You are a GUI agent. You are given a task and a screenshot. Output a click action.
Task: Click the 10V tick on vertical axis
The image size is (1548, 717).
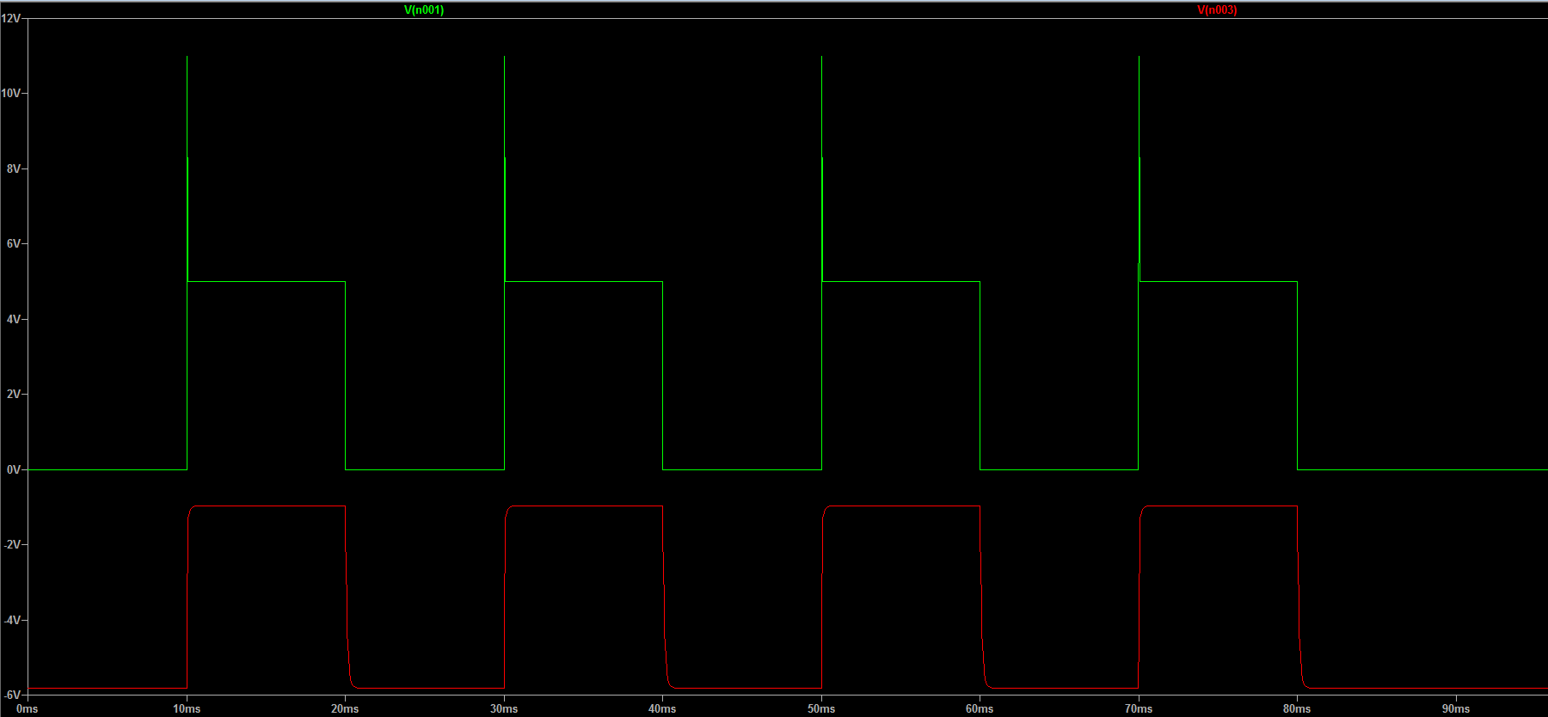(x=11, y=93)
